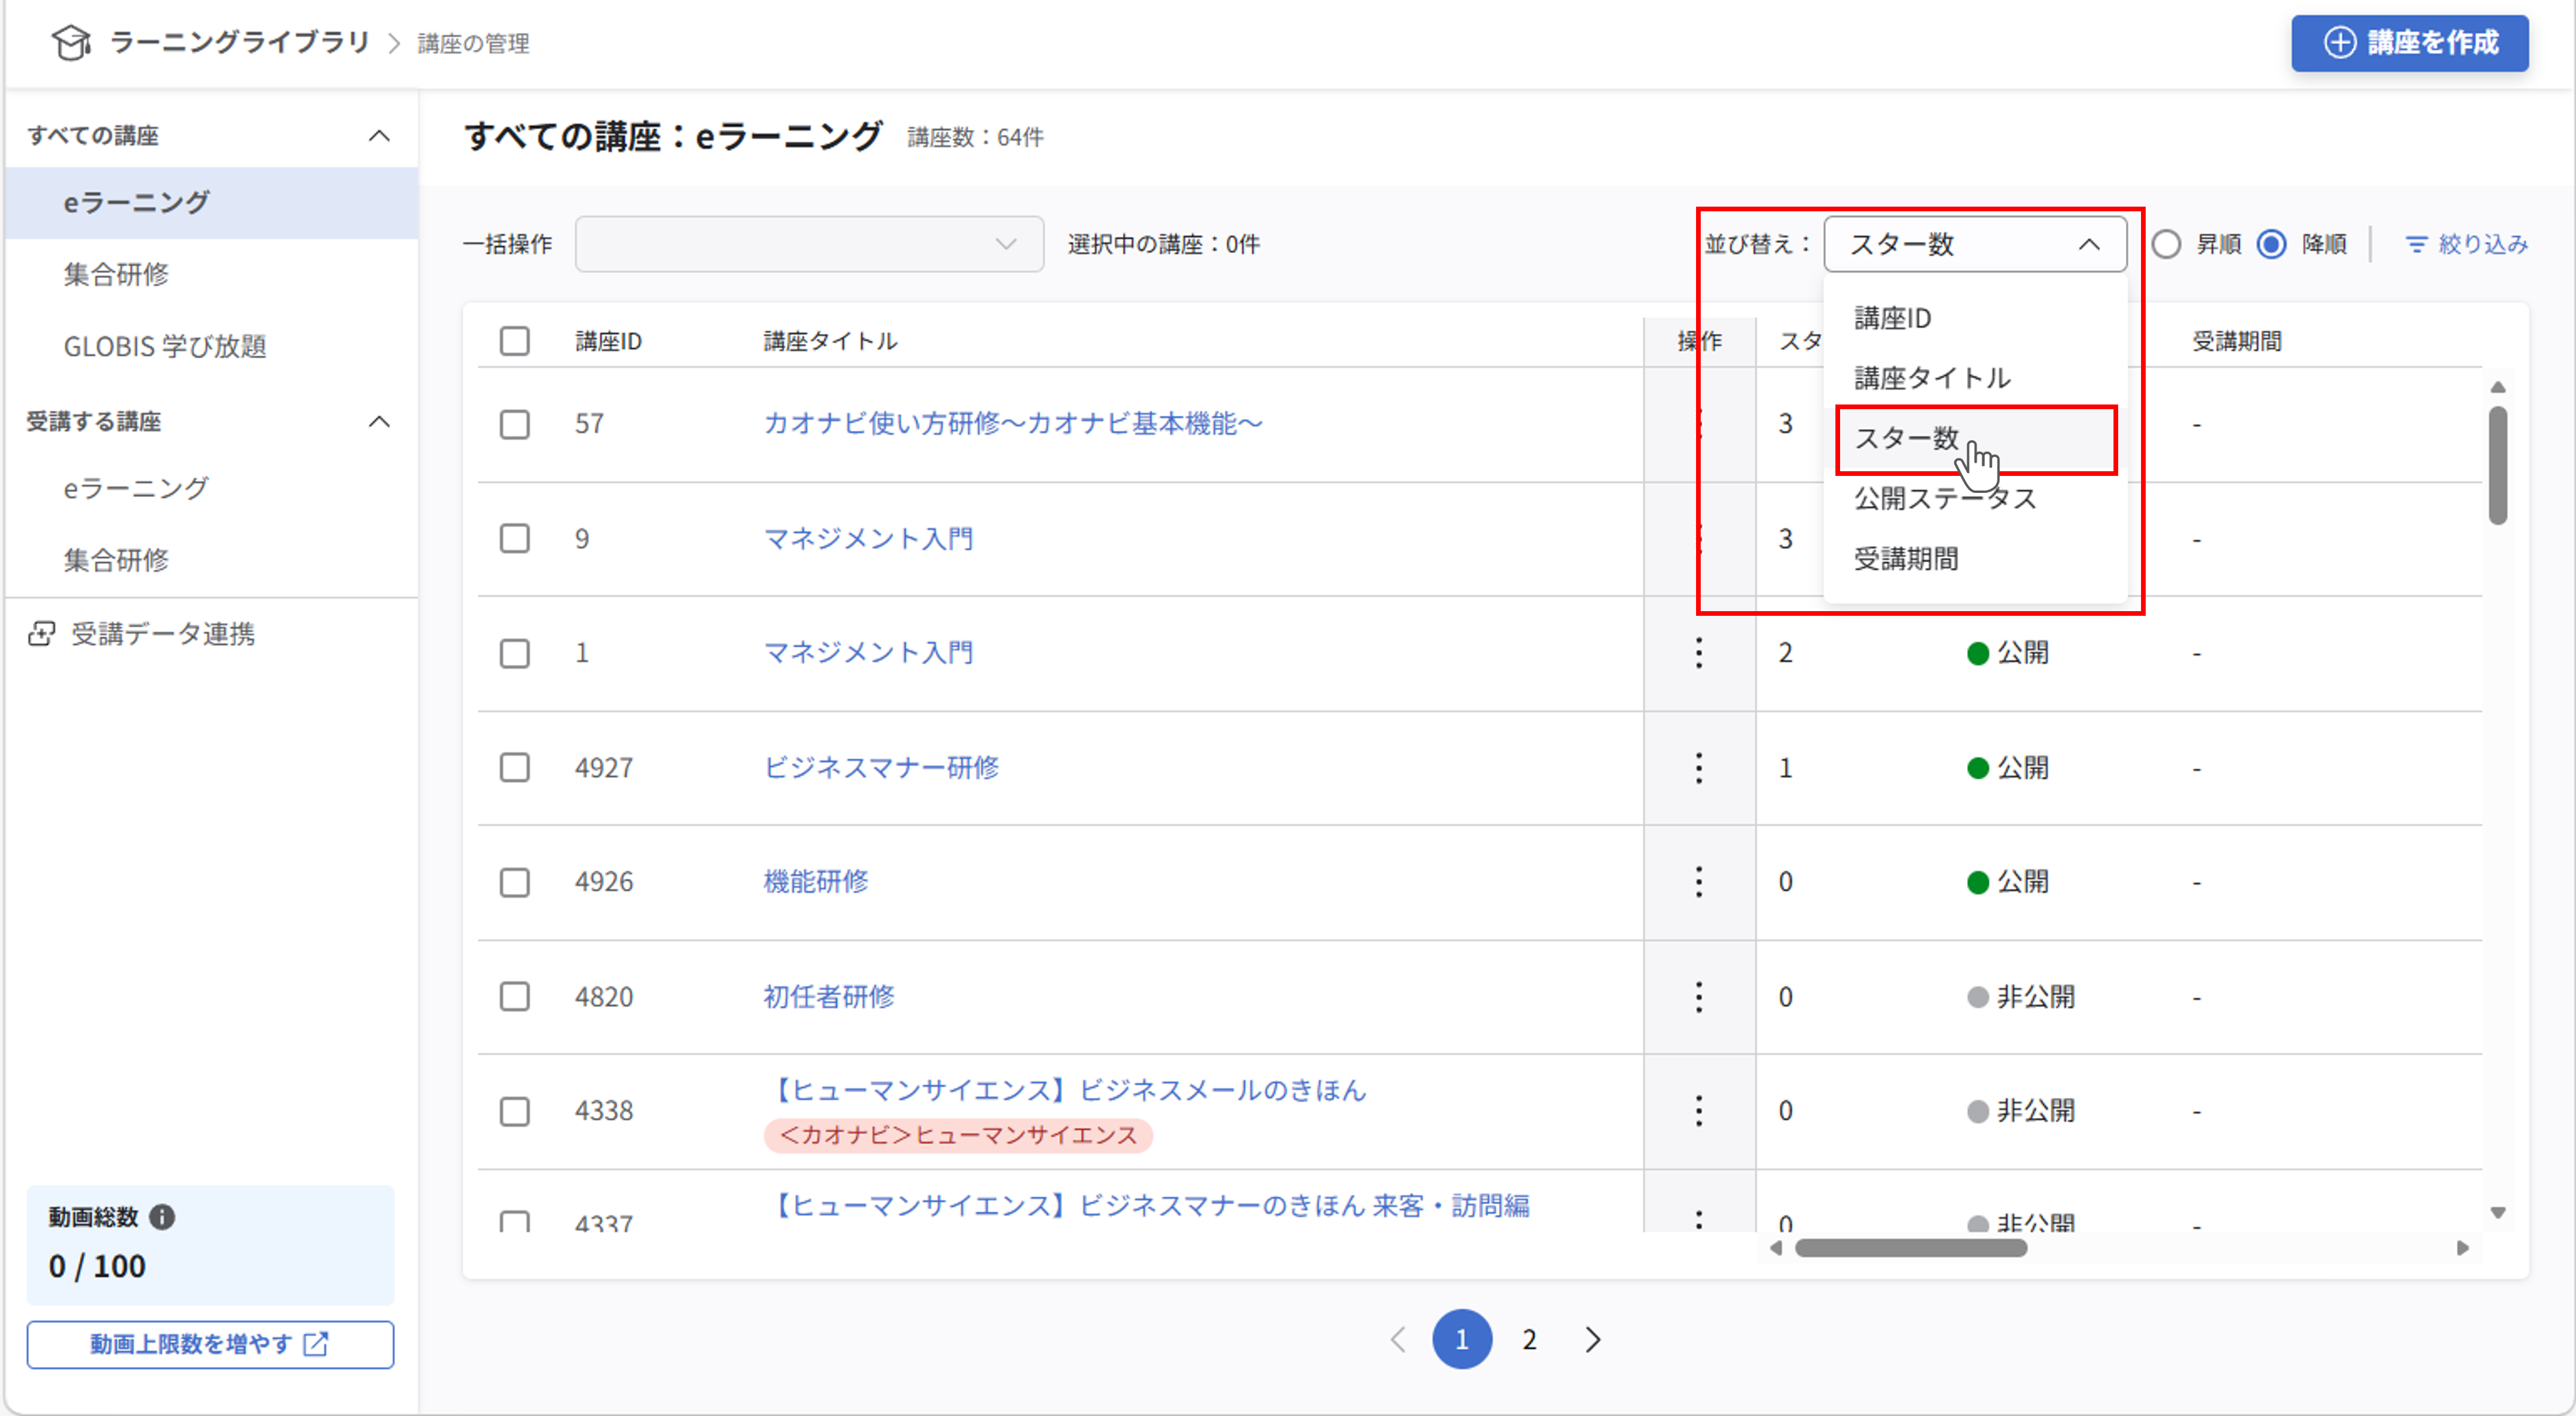Check the box for course 4927
Screen dimensions: 2576x1416
(x=515, y=768)
